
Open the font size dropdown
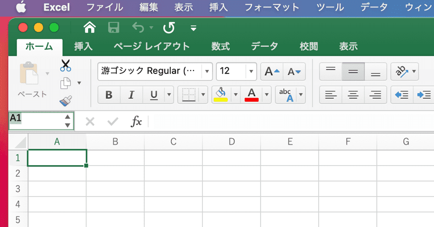tap(251, 71)
